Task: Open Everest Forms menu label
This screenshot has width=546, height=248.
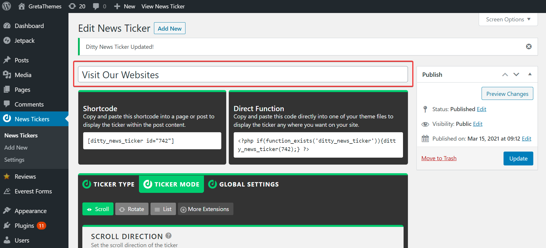Action: (33, 191)
